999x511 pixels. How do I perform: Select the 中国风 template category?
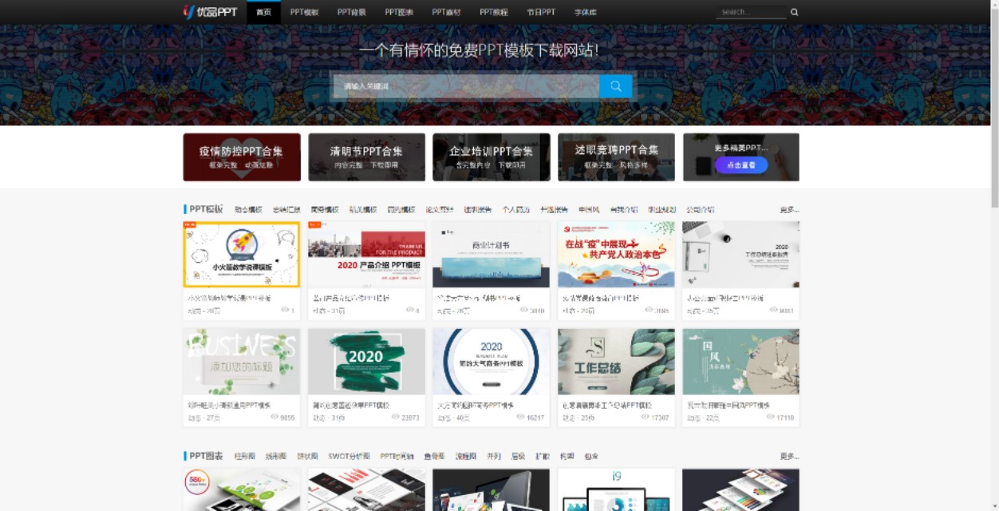(590, 209)
